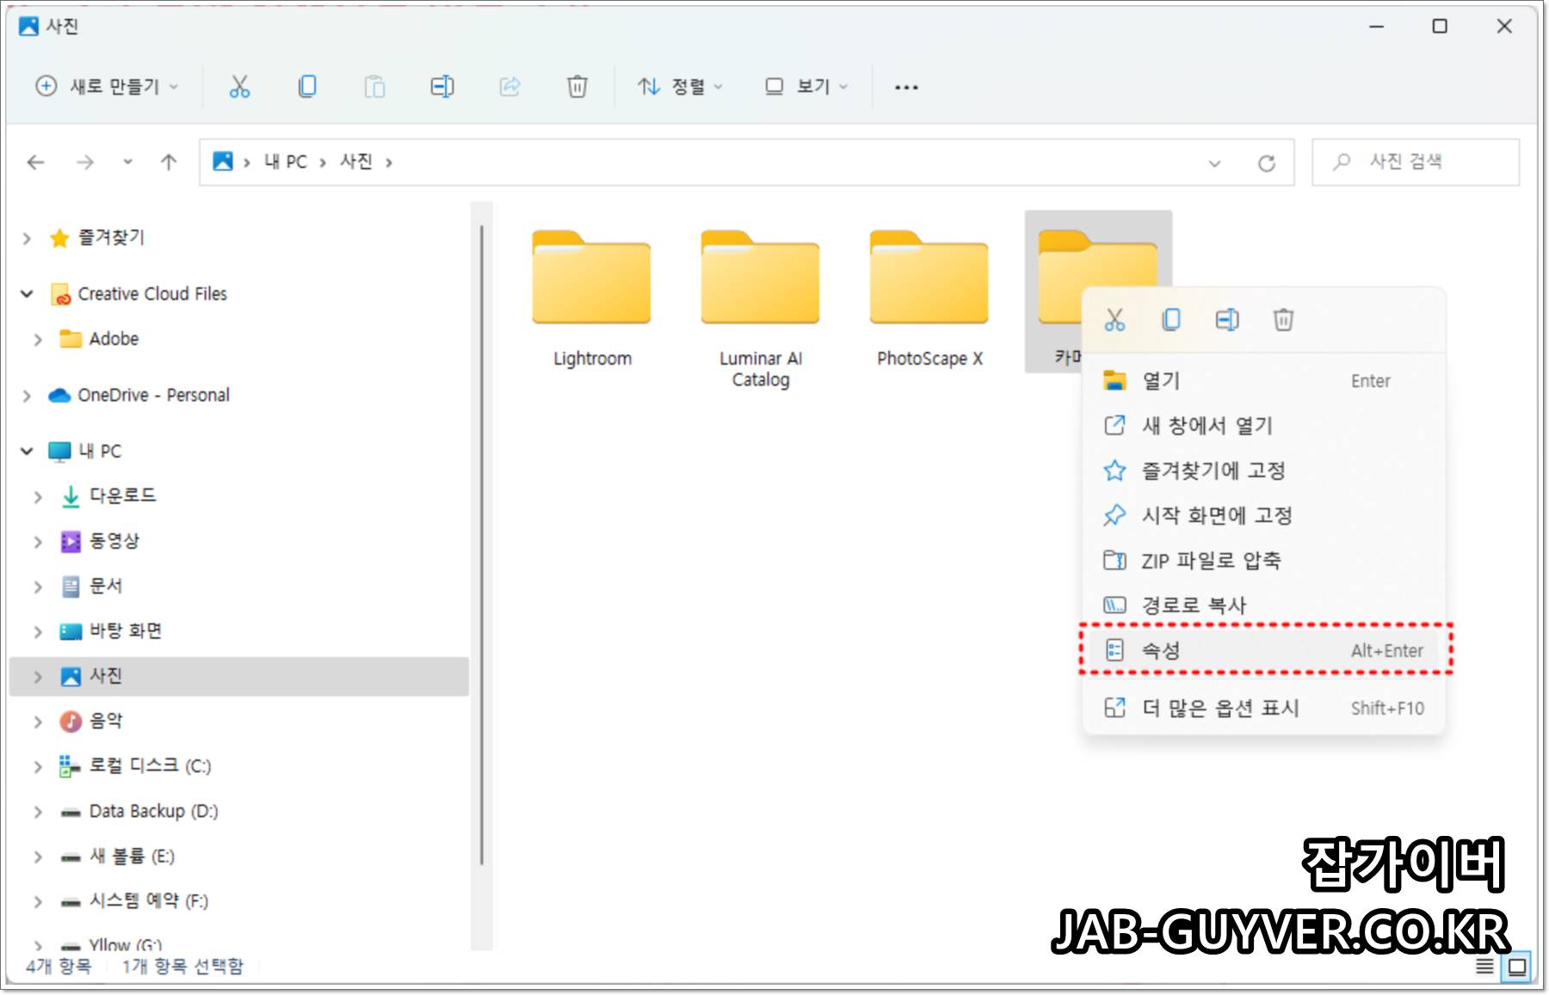Click 새 창에서 열기 in the context menu
Image resolution: width=1549 pixels, height=995 pixels.
1205,426
